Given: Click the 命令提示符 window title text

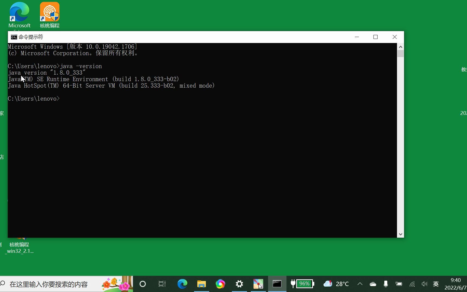Looking at the screenshot, I should [31, 37].
